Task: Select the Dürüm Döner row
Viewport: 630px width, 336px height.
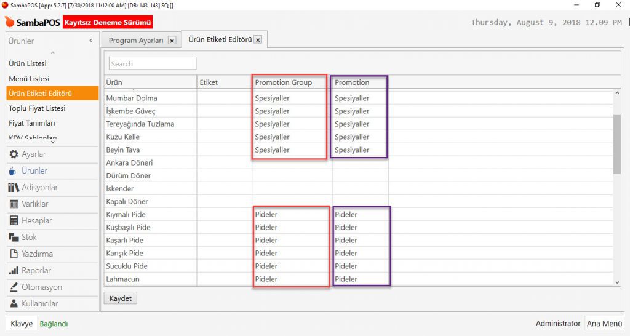Action: coord(359,175)
